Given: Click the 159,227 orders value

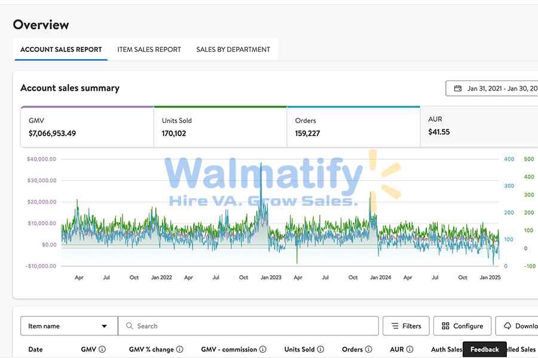Looking at the screenshot, I should click(x=307, y=133).
